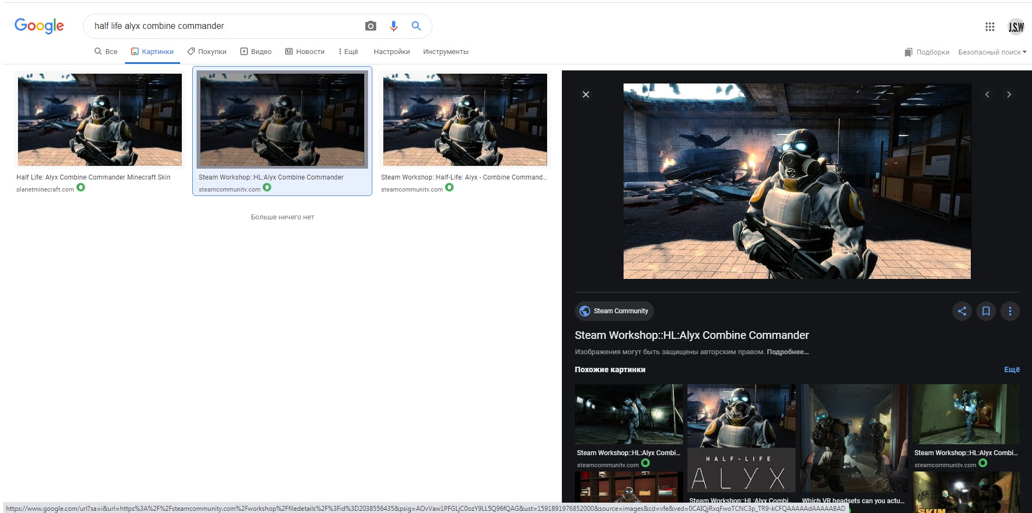Open Half-Life: Alyx - Combine Command... thumbnail

point(465,120)
